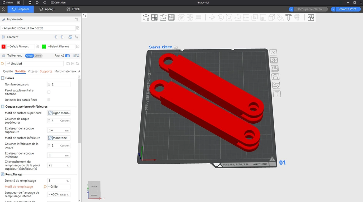Rename the Sans titre plate
Image resolution: width=363 pixels, height=202 pixels.
(x=176, y=47)
